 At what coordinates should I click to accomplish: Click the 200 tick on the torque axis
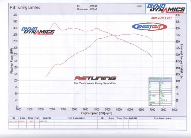pyautogui.click(x=178, y=54)
